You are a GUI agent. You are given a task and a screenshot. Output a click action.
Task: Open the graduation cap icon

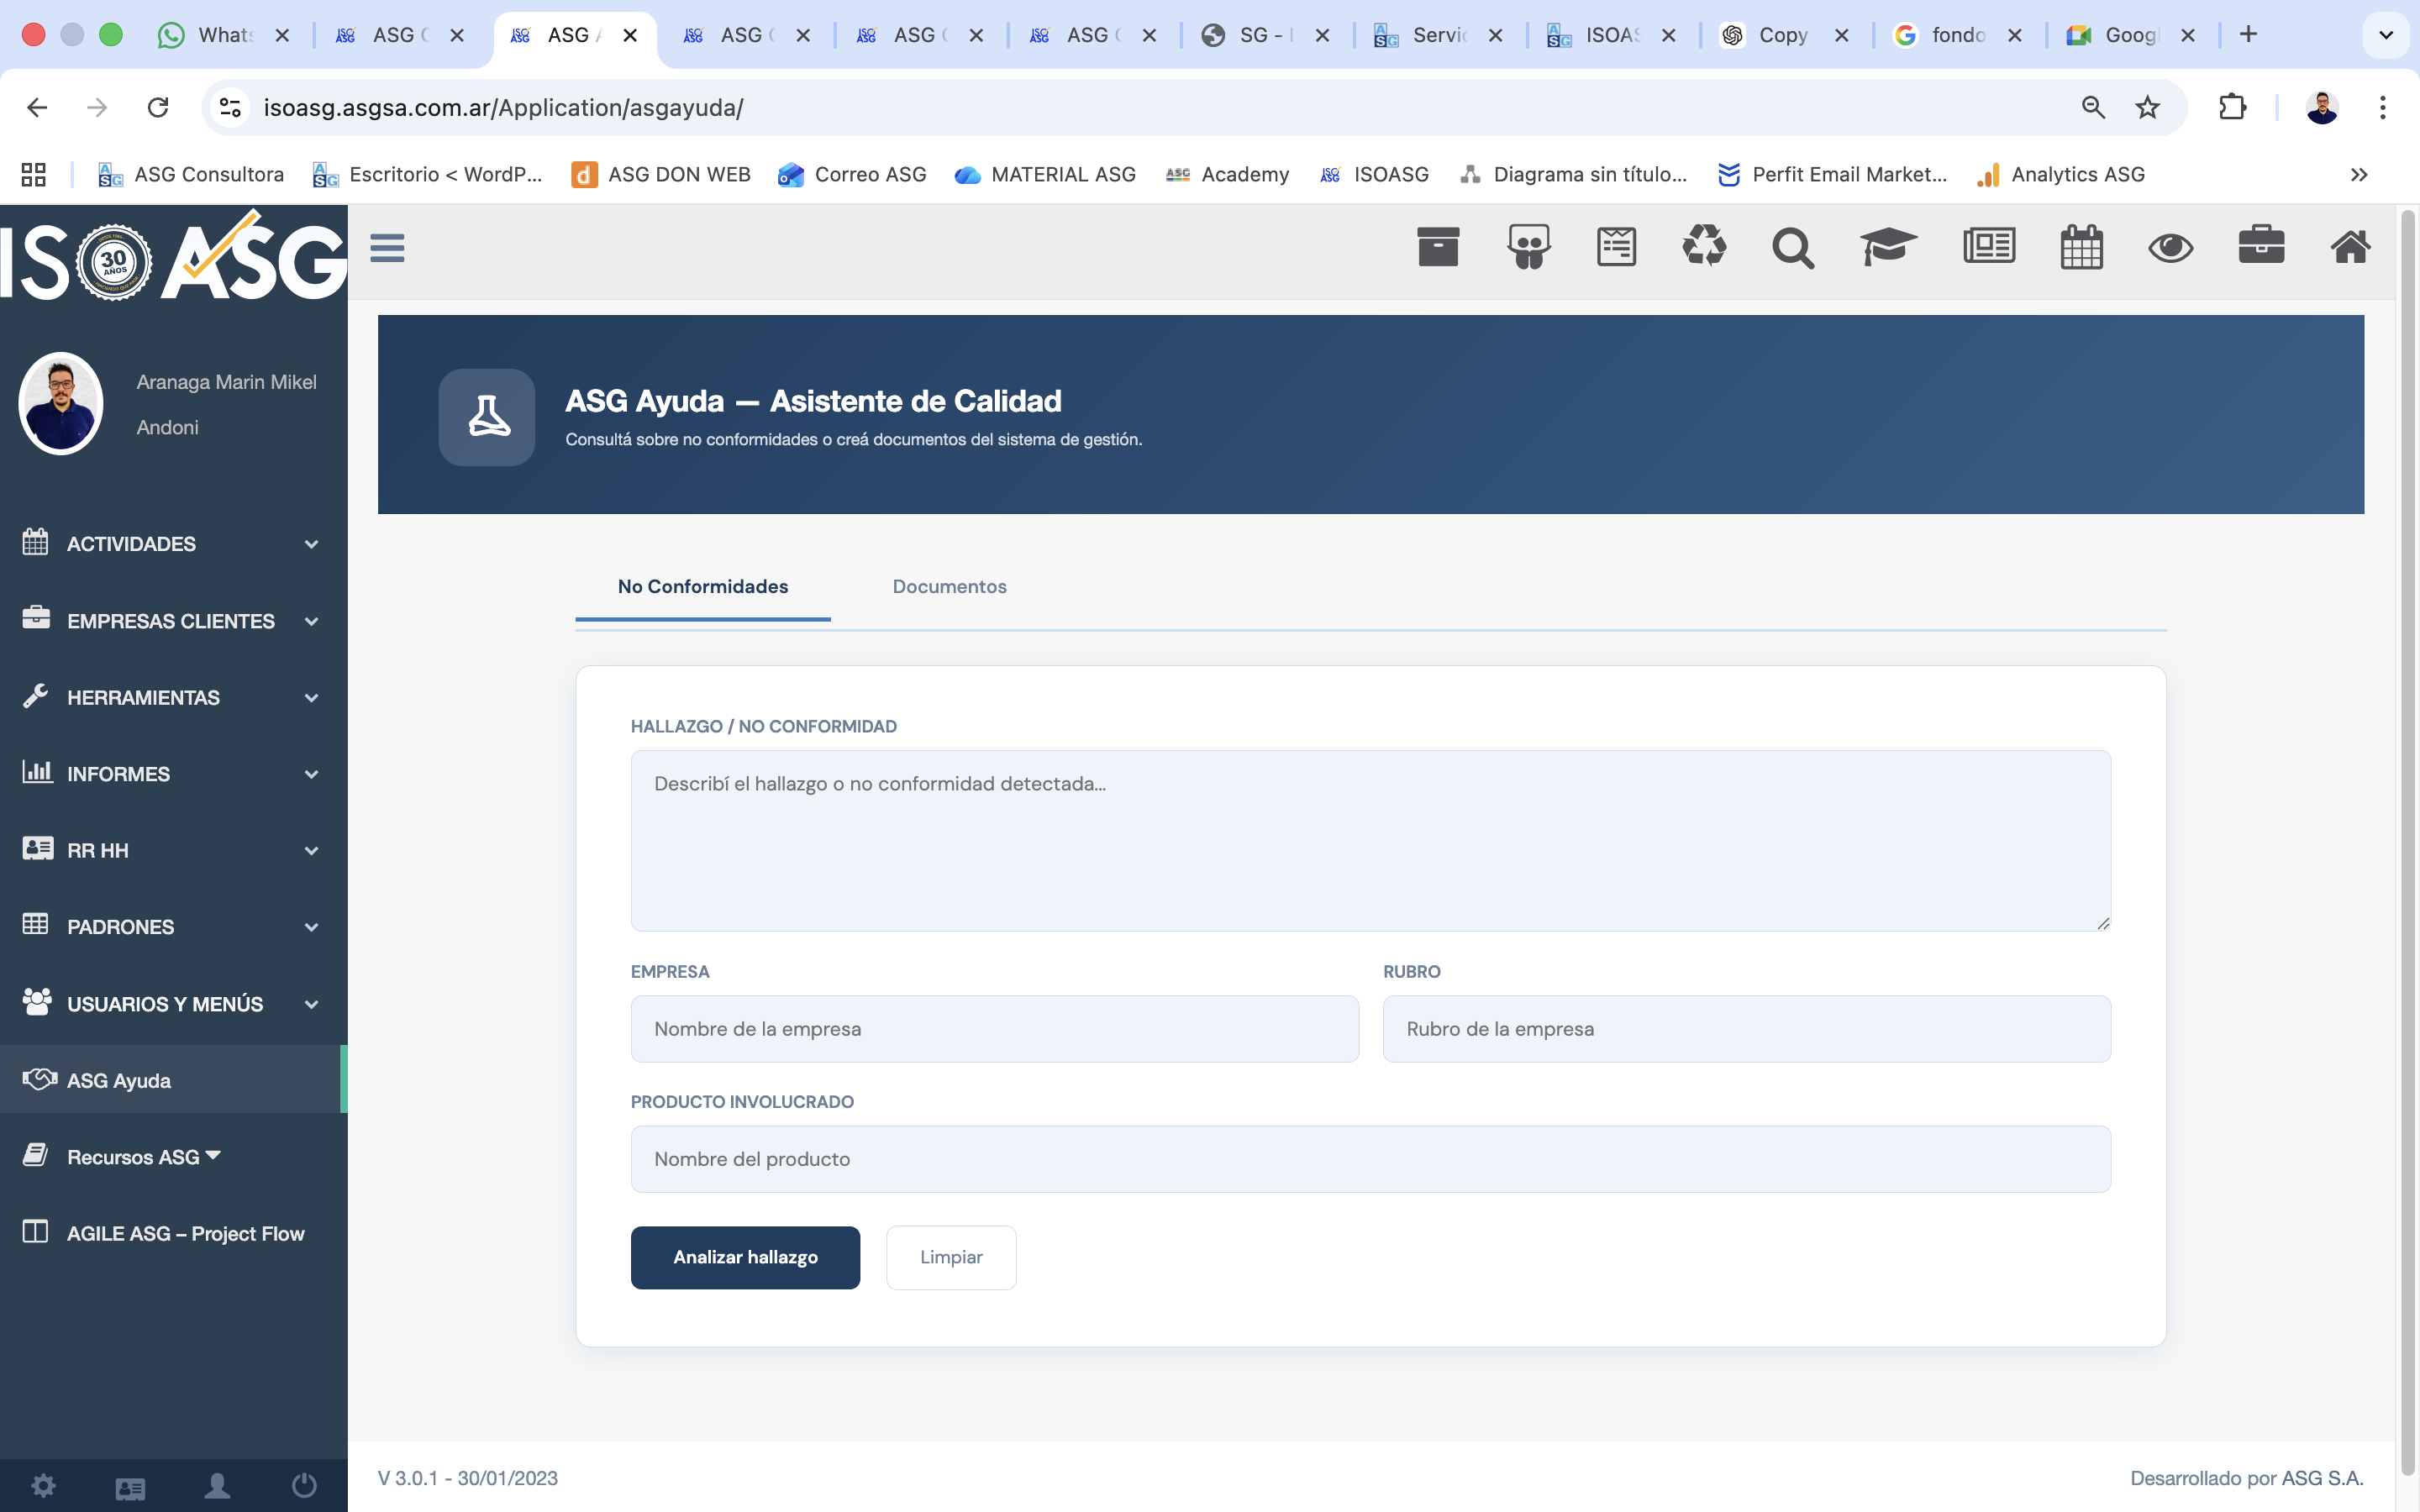[x=1887, y=247]
